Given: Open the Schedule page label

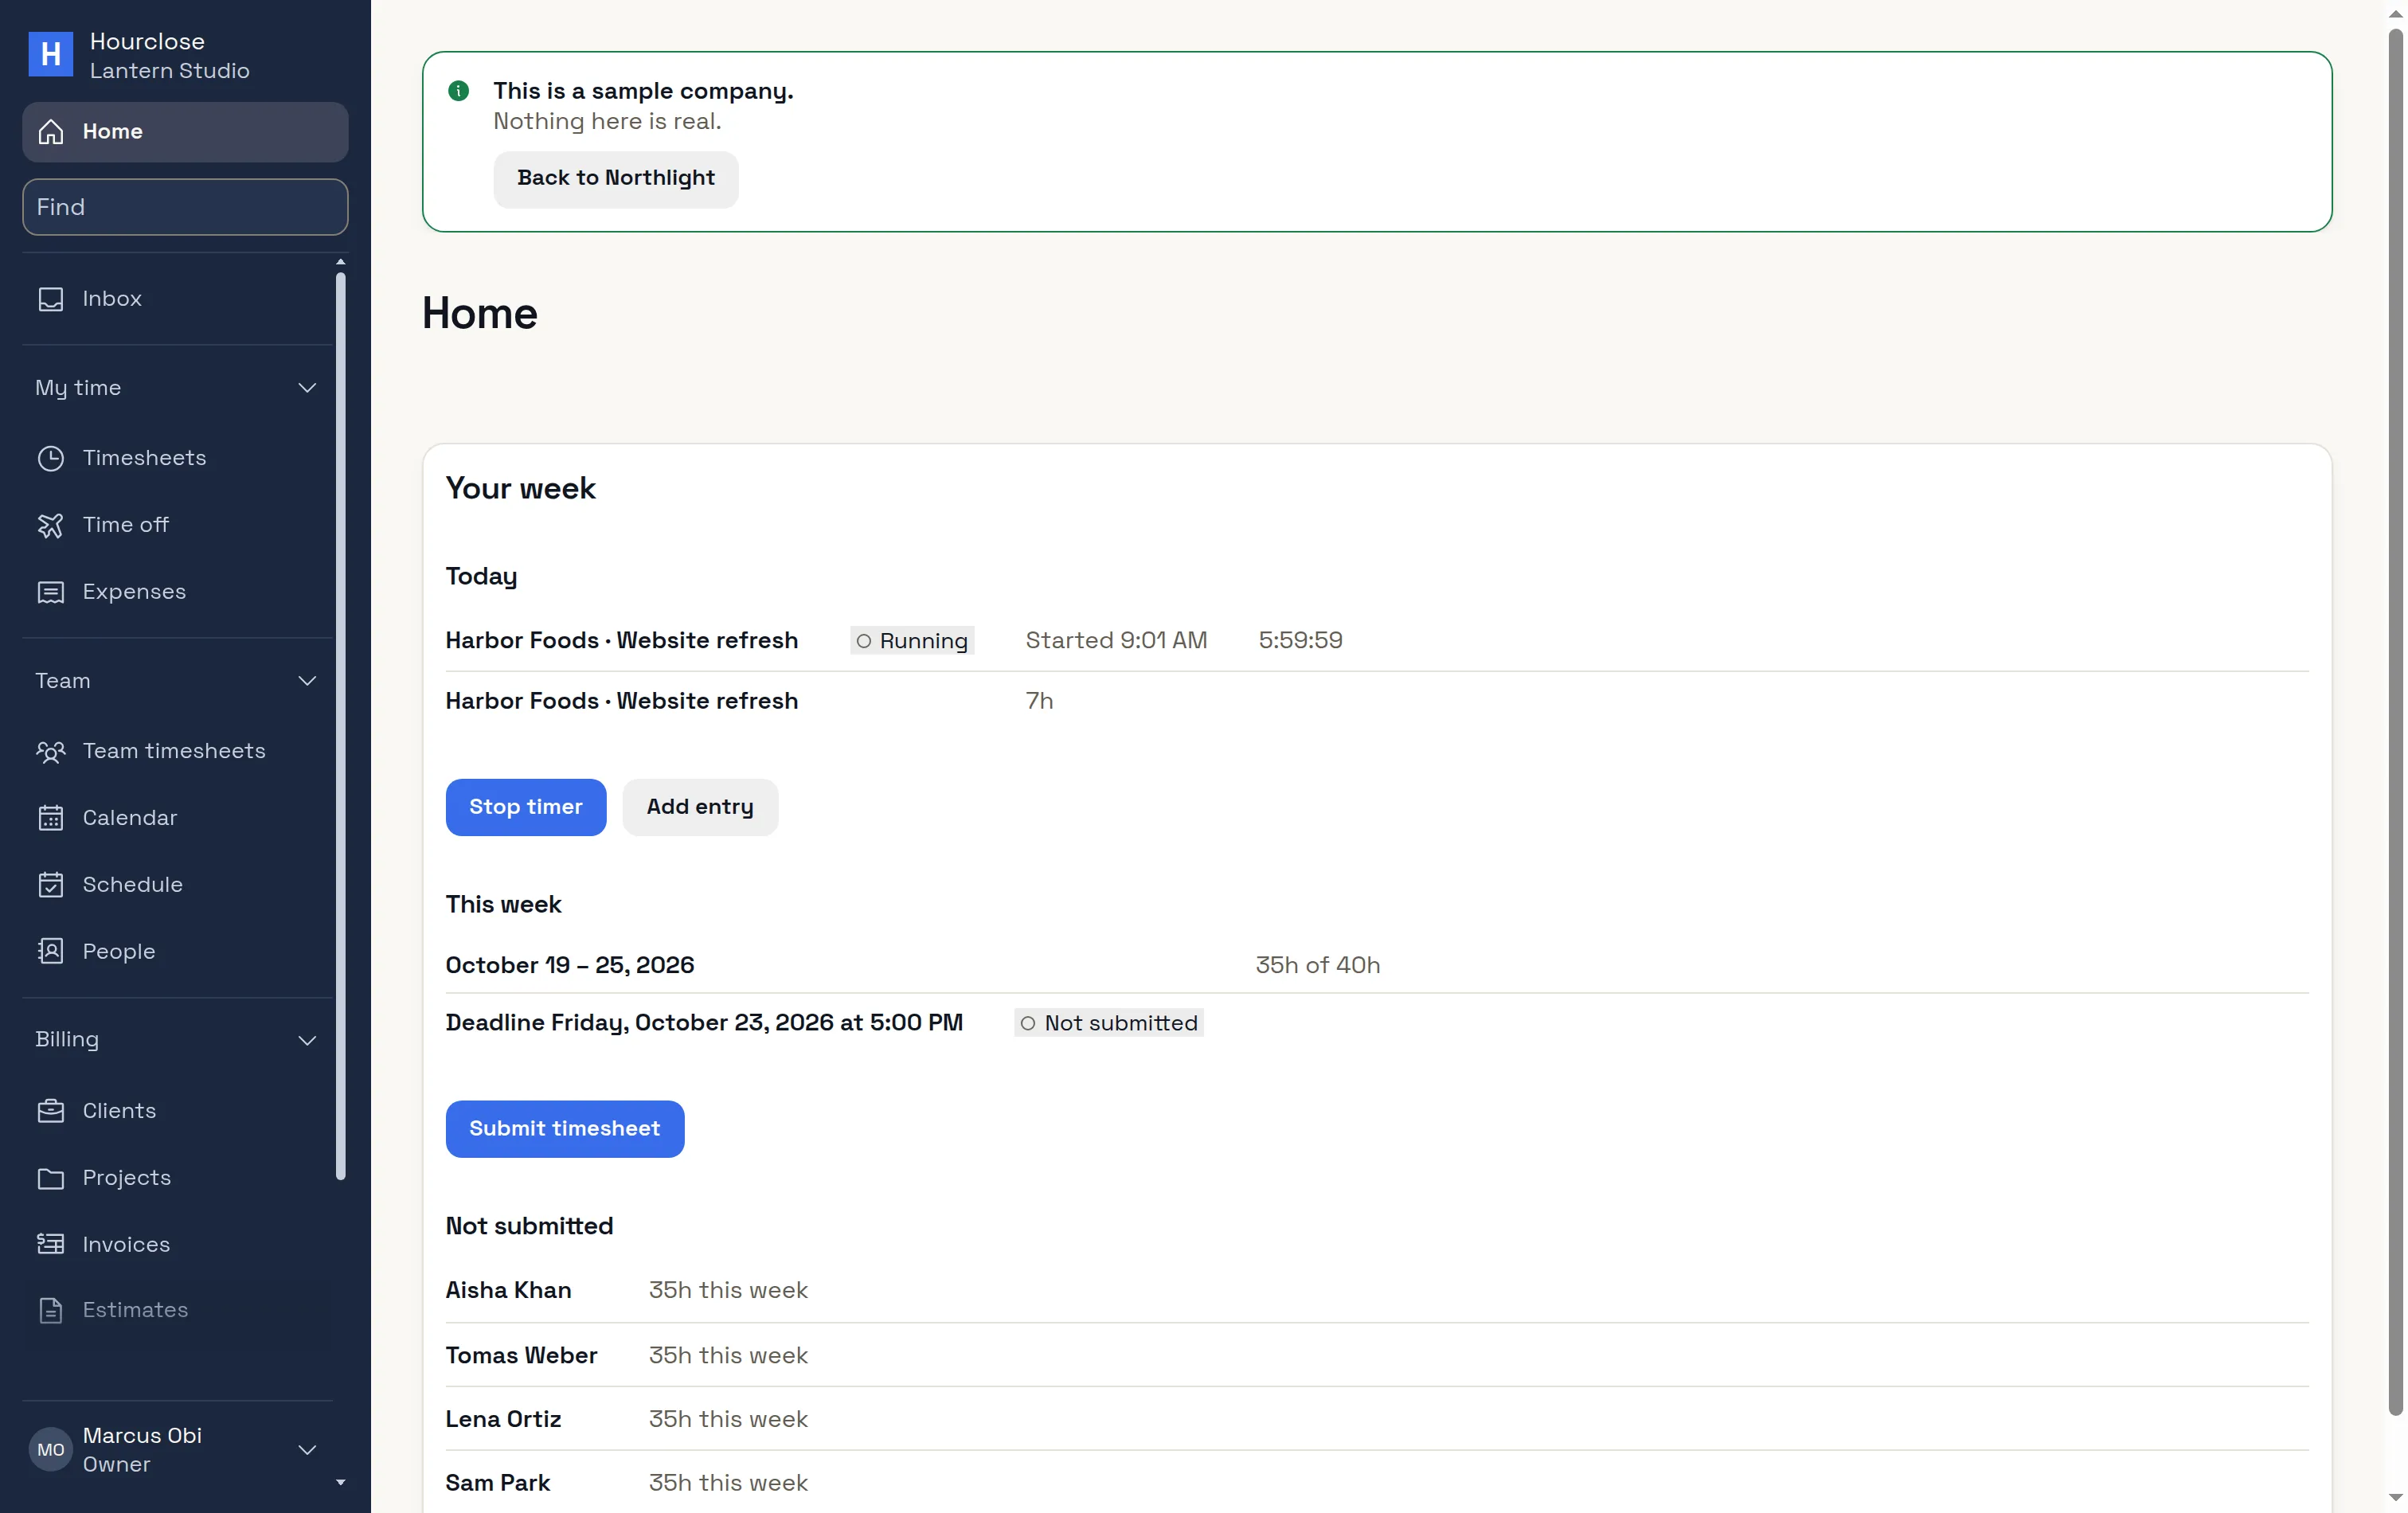Looking at the screenshot, I should click(x=133, y=885).
